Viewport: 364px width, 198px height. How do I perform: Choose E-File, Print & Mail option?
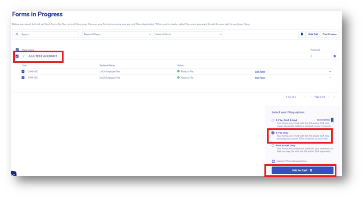(x=273, y=120)
